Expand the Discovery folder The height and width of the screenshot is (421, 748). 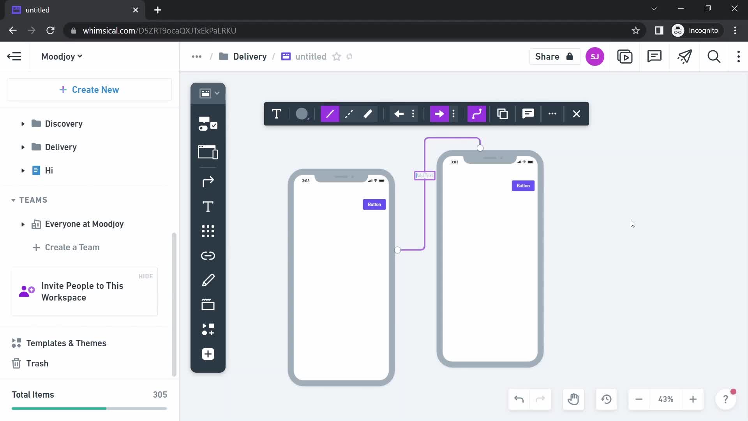click(23, 124)
